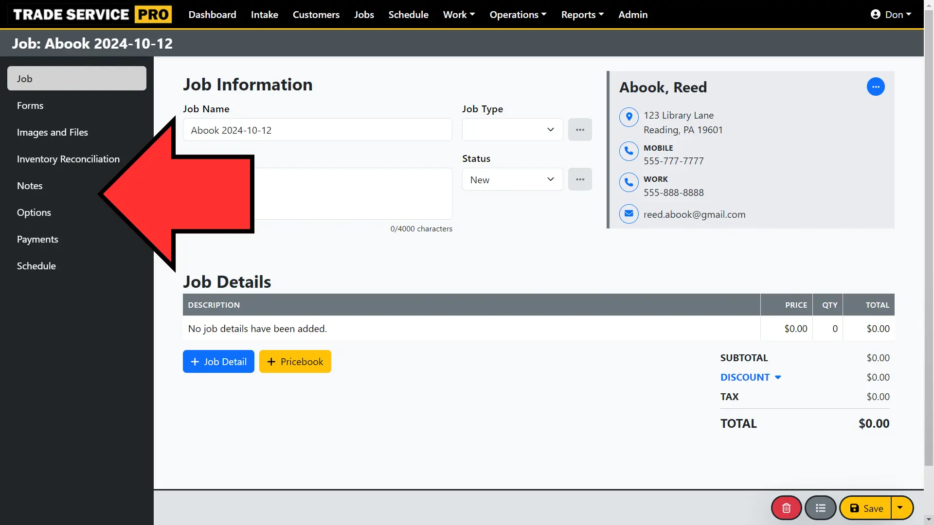Screen dimensions: 934x525
Task: Expand the DISCOUNT chevron in the totals section
Action: (x=778, y=377)
